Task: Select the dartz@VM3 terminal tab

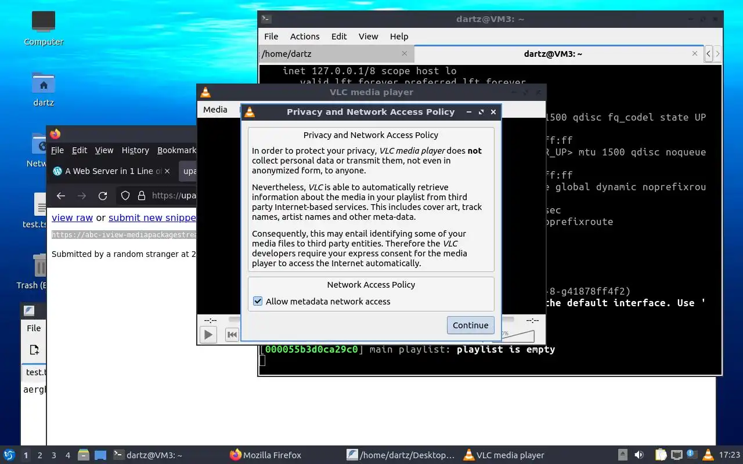Action: click(x=559, y=53)
